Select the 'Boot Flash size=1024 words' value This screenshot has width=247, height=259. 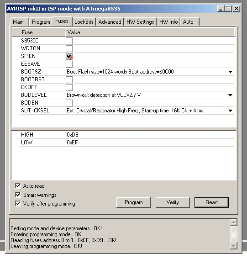(120, 72)
